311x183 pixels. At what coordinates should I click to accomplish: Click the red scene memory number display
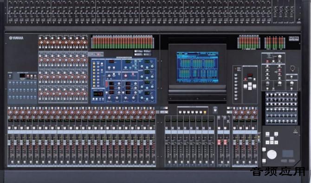[x=250, y=75]
